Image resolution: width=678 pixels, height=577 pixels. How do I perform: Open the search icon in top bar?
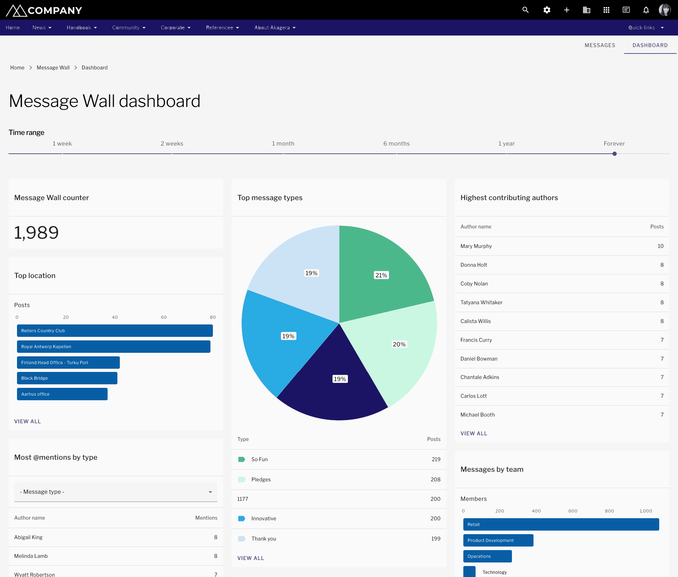(525, 10)
